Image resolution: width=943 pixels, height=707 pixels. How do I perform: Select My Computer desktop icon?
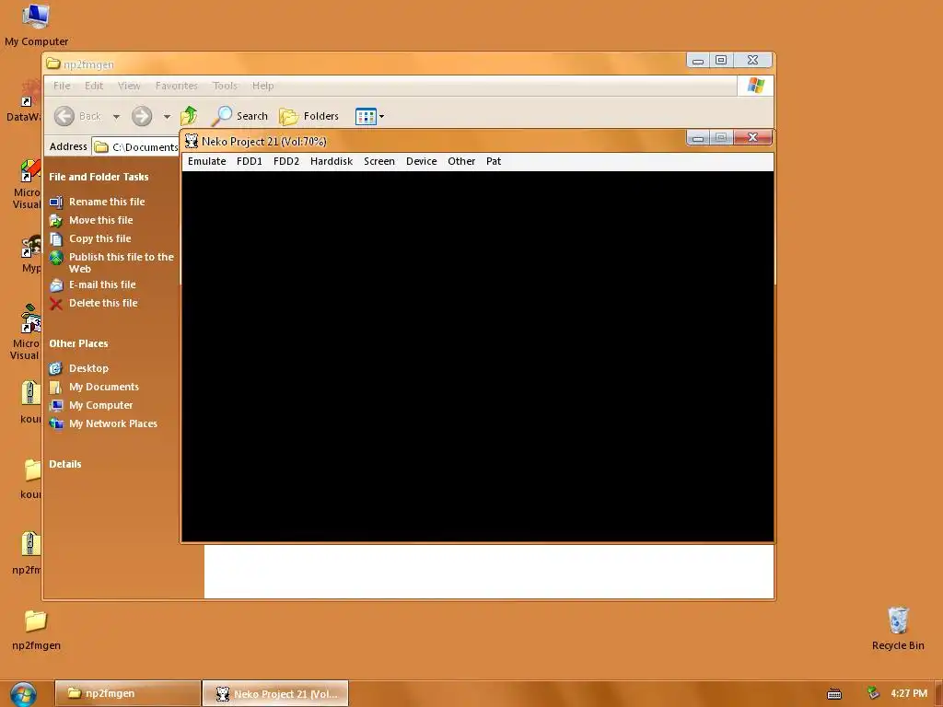tap(36, 25)
